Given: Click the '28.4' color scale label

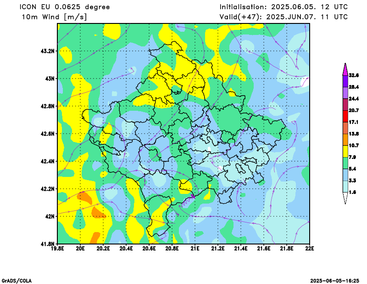Looking at the screenshot, I should (354, 87).
